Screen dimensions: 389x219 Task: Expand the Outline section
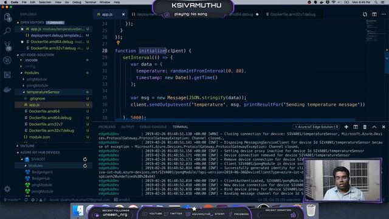click(18, 146)
